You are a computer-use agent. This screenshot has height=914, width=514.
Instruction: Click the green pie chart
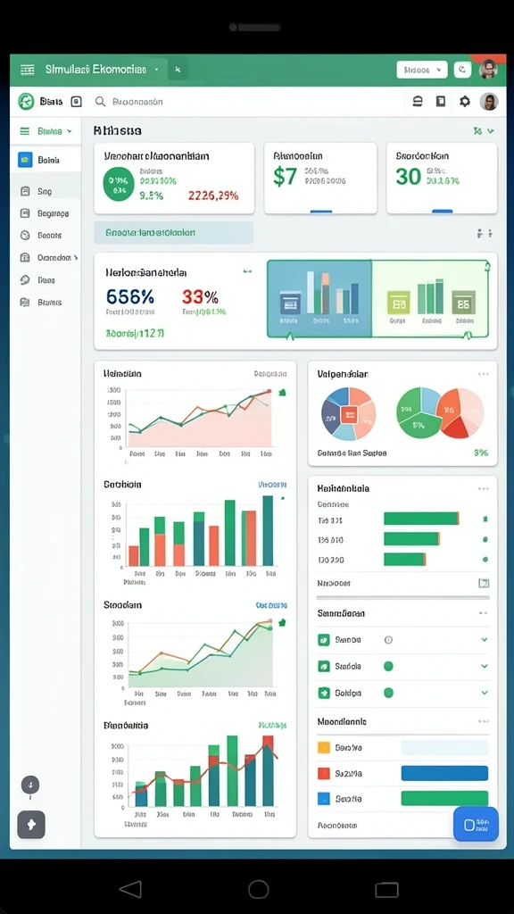(x=419, y=414)
